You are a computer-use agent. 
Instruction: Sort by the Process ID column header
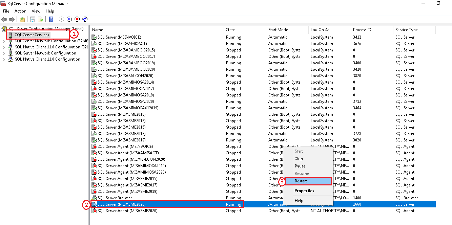pos(372,30)
